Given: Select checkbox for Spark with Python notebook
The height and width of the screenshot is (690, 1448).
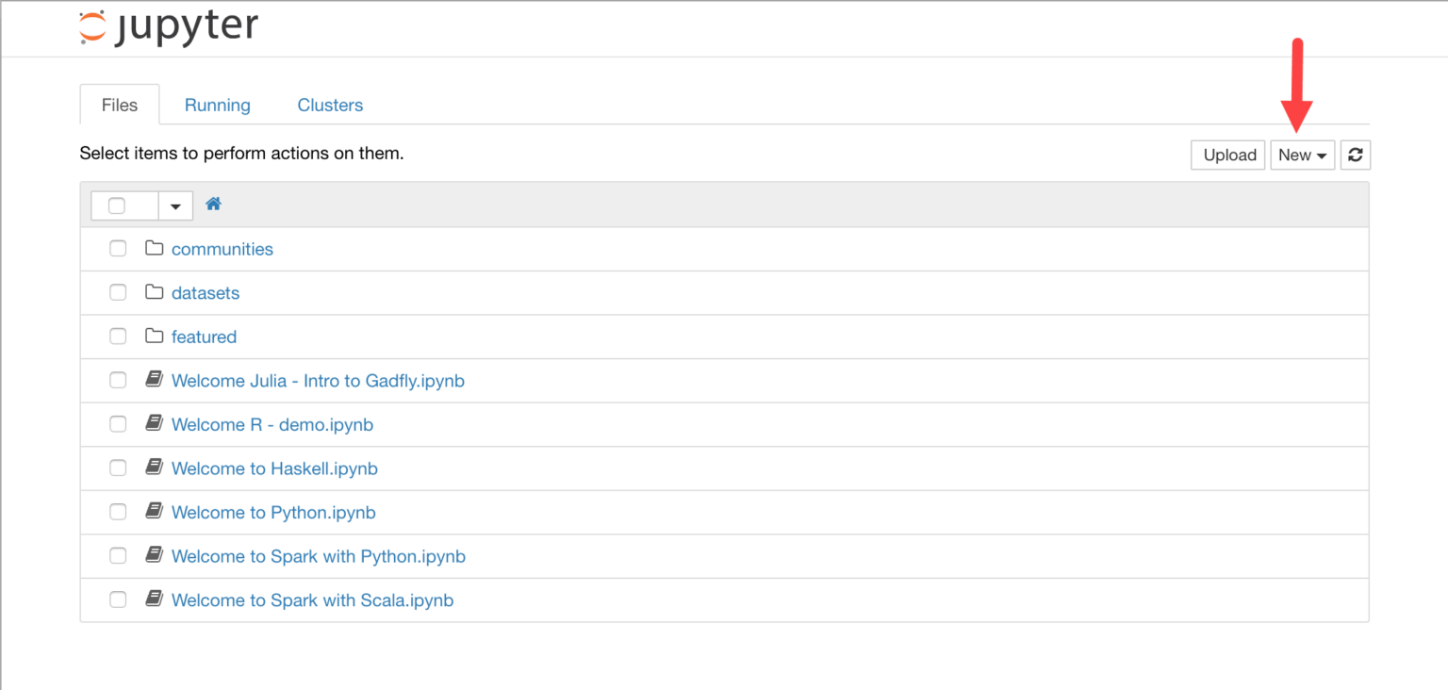Looking at the screenshot, I should tap(118, 555).
